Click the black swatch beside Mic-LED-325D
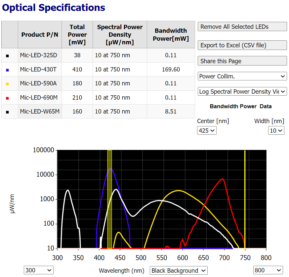Viewport: 289px width, 277px height. 7,56
